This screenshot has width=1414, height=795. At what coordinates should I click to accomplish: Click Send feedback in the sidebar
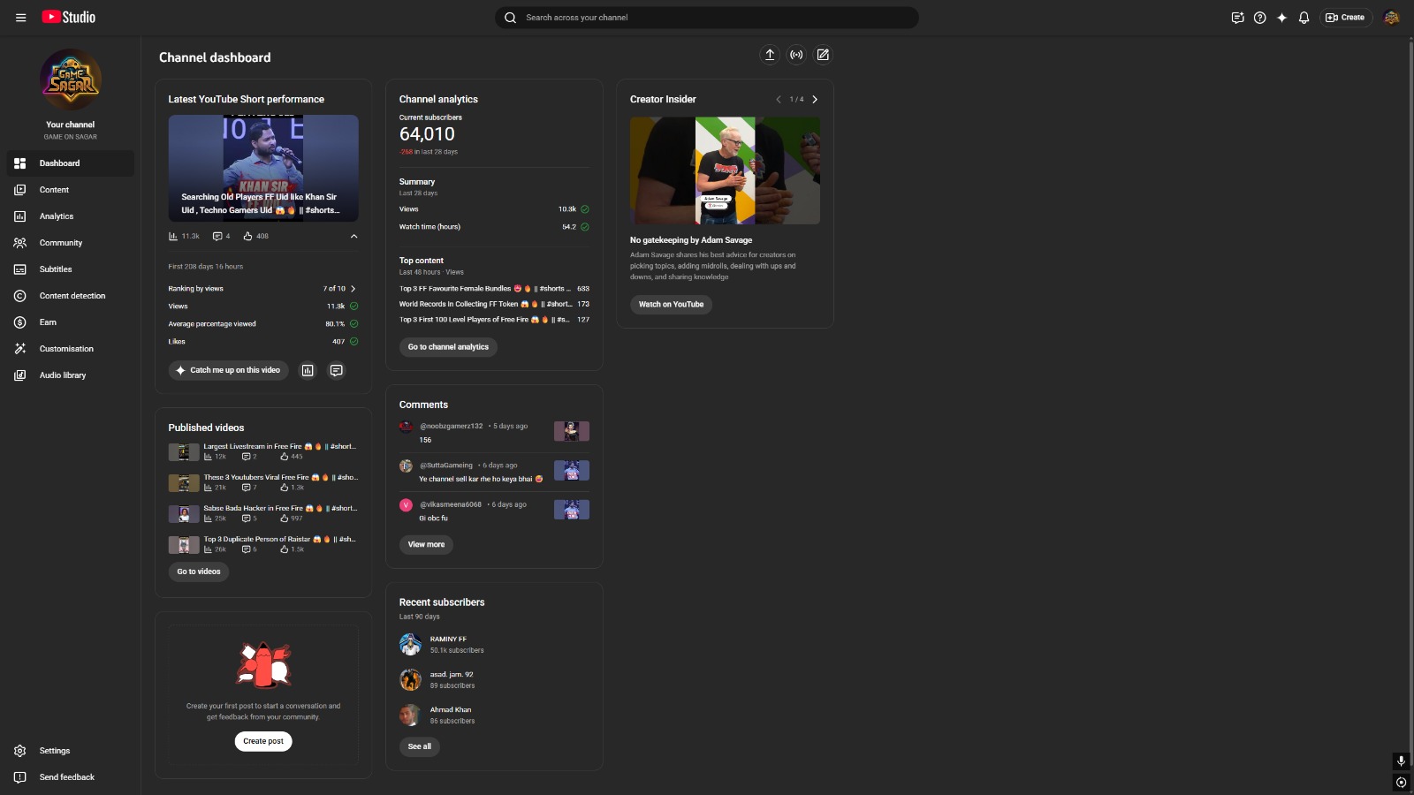point(71,777)
